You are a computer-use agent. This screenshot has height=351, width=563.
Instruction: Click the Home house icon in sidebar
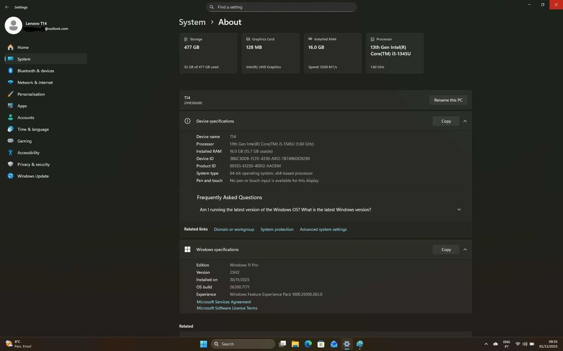[10, 47]
